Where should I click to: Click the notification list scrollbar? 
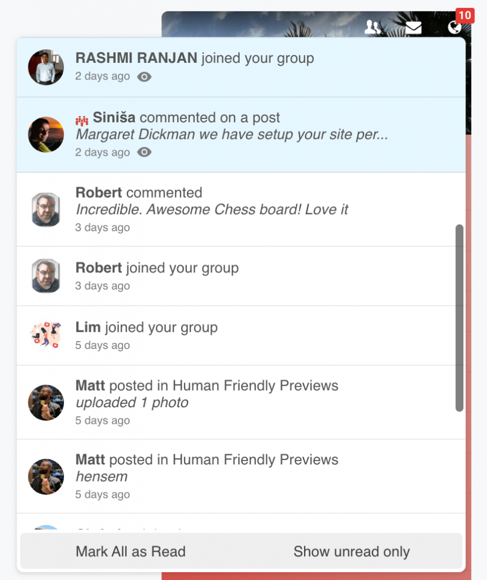459,318
